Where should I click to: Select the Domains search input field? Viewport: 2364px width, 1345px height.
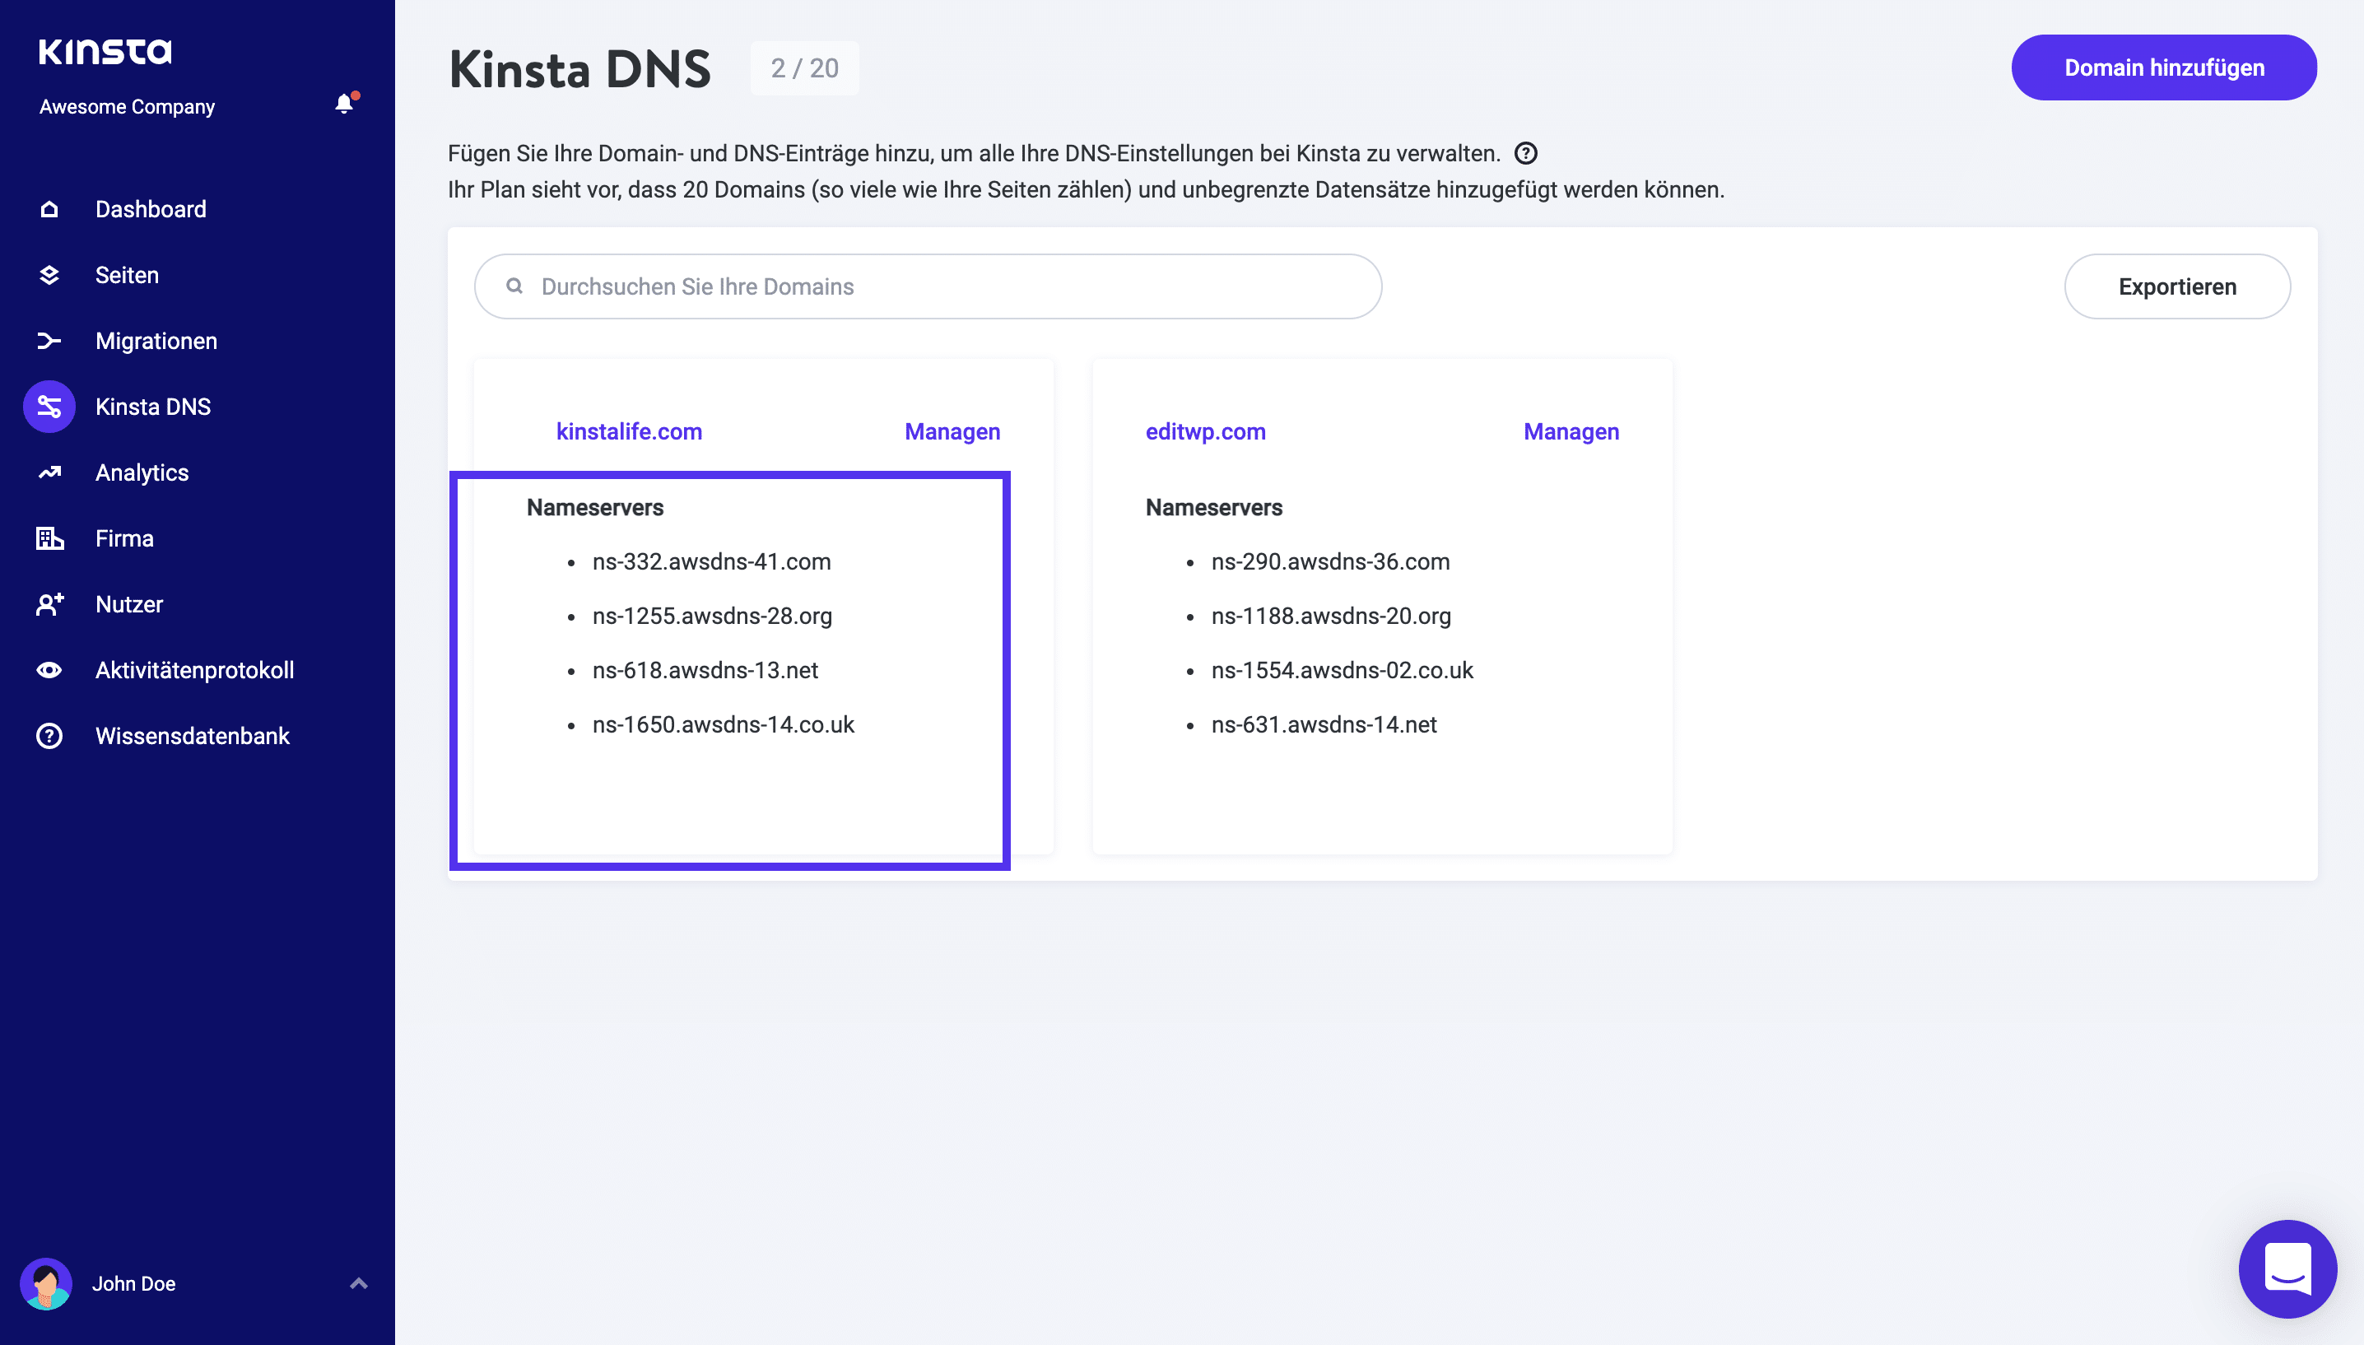[x=928, y=286]
